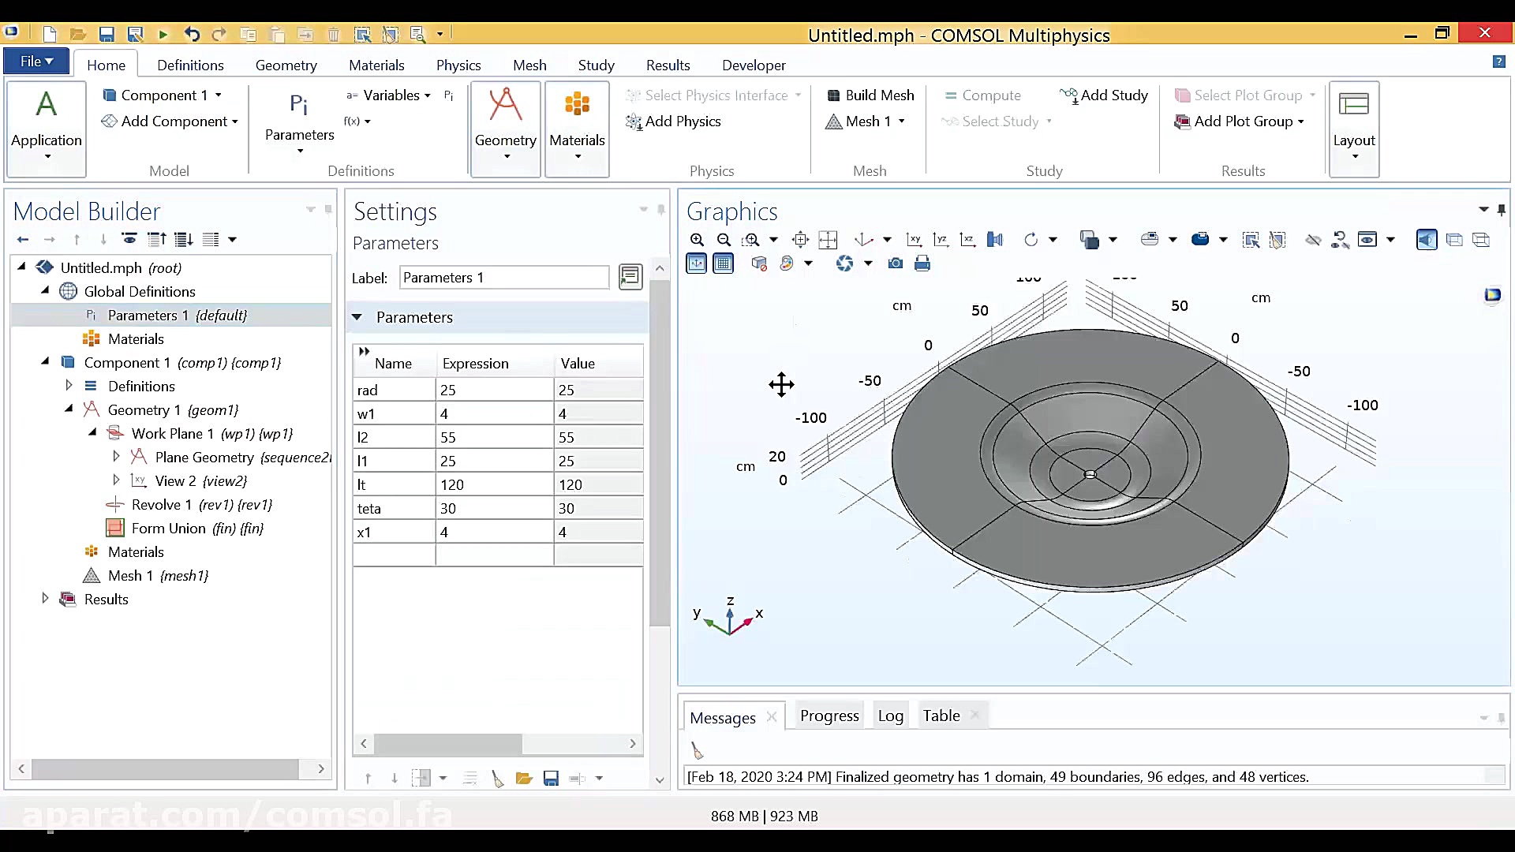Click the Add Physics button

pyautogui.click(x=673, y=121)
